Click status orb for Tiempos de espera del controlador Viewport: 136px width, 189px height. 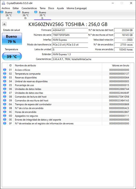5,104
